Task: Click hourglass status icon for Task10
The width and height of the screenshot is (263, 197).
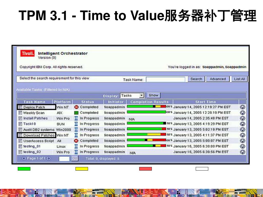Action: click(76, 124)
